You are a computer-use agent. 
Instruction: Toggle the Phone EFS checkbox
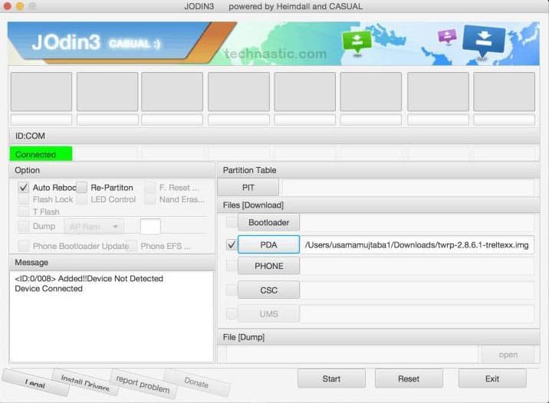pos(132,246)
